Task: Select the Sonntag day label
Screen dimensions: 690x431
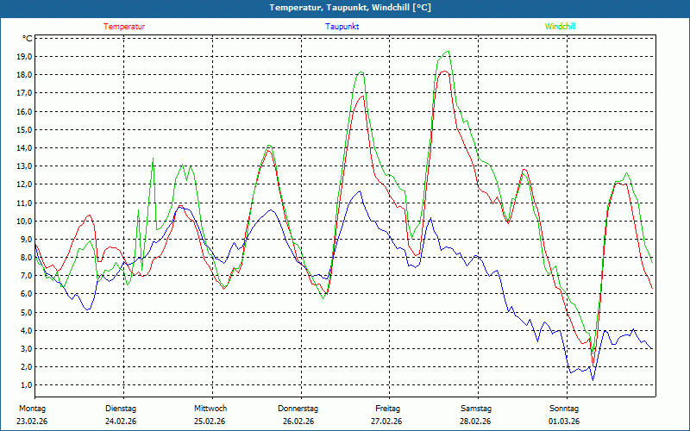Action: pyautogui.click(x=564, y=408)
